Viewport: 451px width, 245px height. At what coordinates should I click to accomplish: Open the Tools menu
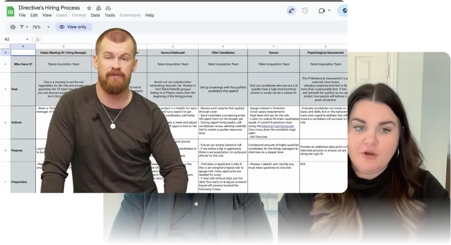110,15
